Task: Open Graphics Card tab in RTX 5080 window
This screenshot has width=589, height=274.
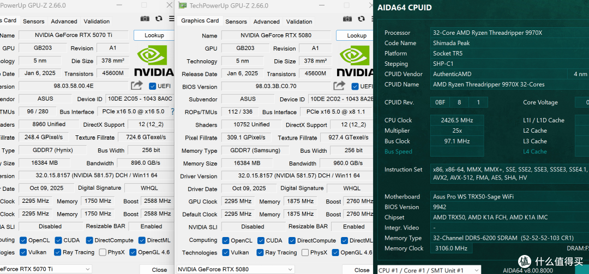Action: (x=200, y=21)
